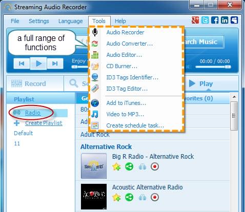Listen to Big R Radio headphones icon
This screenshot has width=245, height=212.
click(142, 167)
